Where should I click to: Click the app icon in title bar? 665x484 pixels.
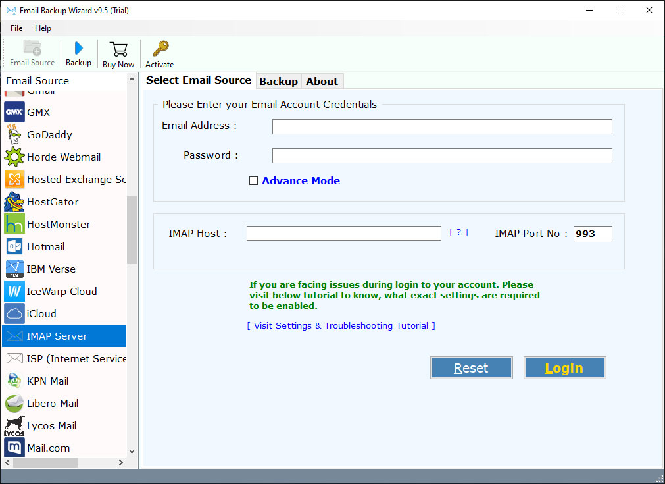click(11, 10)
